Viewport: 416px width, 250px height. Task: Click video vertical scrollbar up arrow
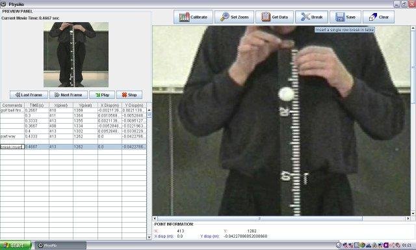413,28
